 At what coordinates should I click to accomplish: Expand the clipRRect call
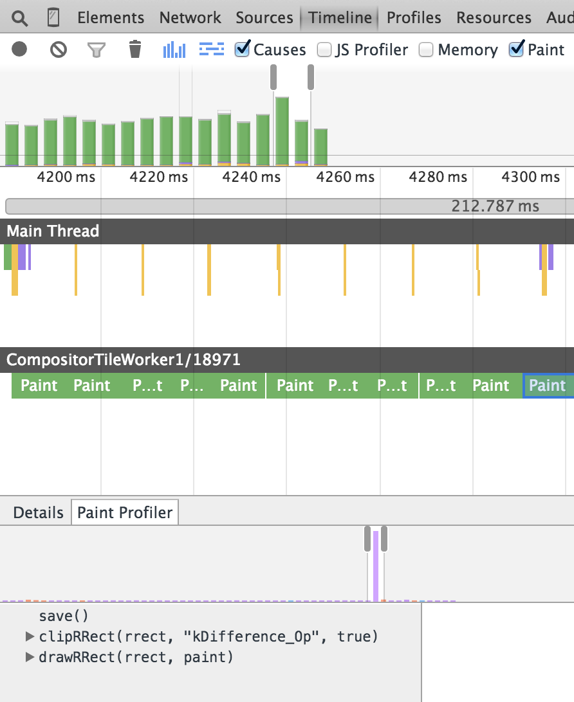pos(30,636)
